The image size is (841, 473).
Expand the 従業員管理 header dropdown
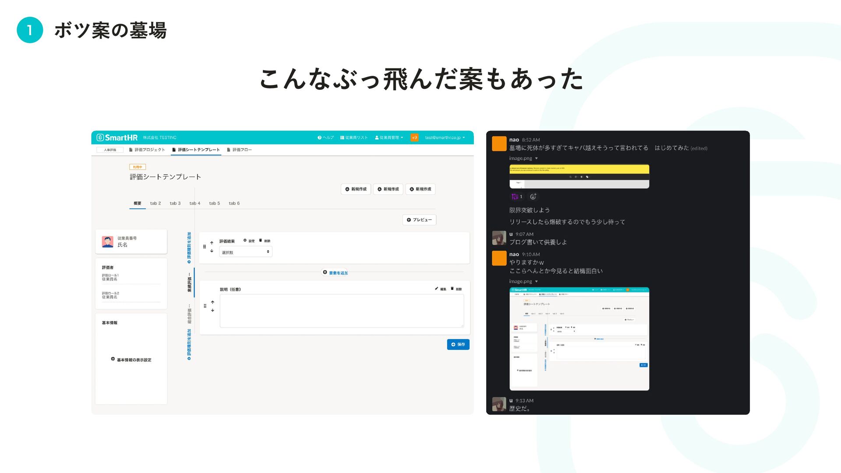tap(389, 138)
